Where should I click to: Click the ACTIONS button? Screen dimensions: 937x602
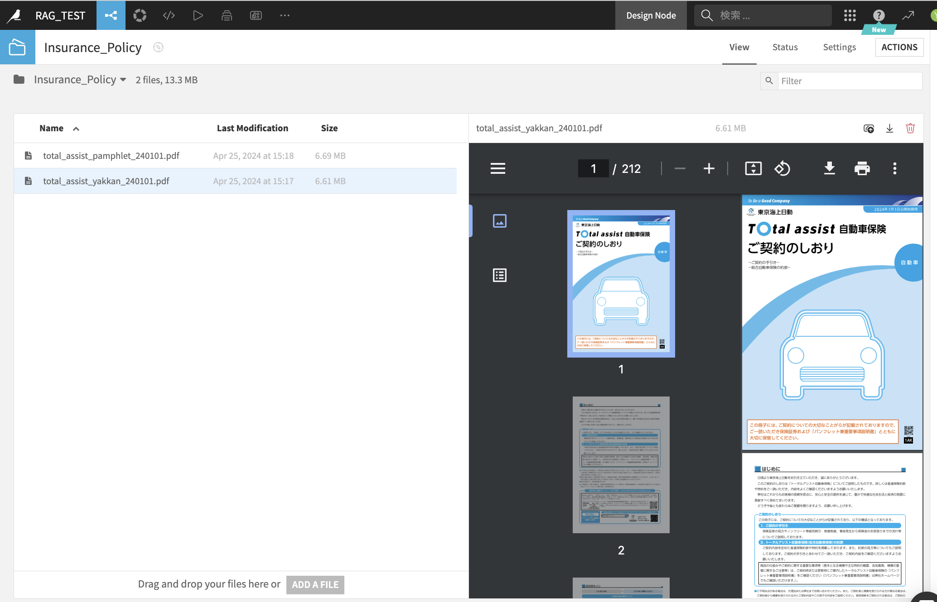(899, 47)
